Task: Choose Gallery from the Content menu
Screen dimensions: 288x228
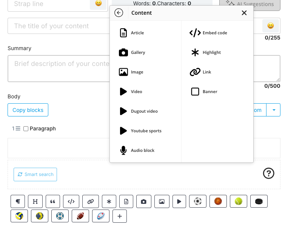Action: 132,52
